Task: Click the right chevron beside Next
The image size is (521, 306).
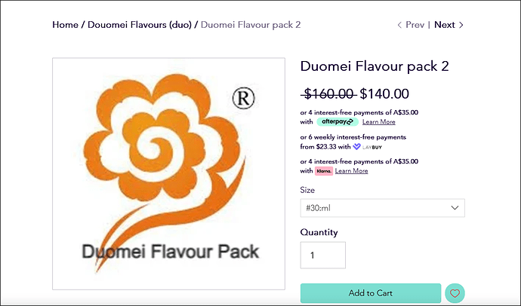Action: coord(461,25)
